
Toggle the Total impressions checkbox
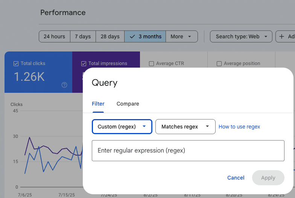pyautogui.click(x=84, y=63)
